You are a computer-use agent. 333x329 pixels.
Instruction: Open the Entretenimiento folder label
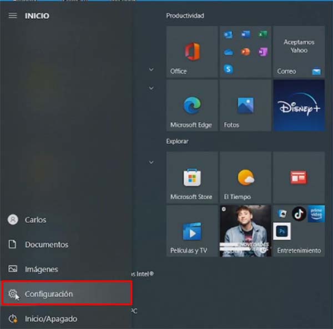299,250
